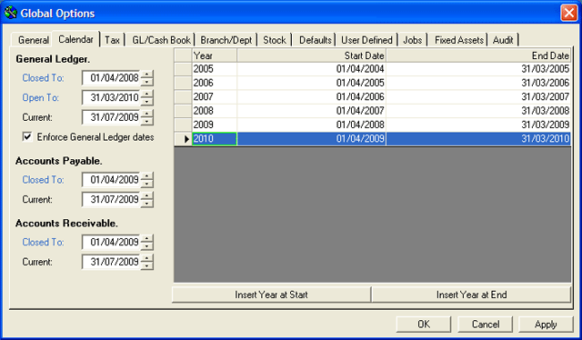Click row selector arrow for year 2010
Image resolution: width=582 pixels, height=340 pixels.
tap(183, 139)
